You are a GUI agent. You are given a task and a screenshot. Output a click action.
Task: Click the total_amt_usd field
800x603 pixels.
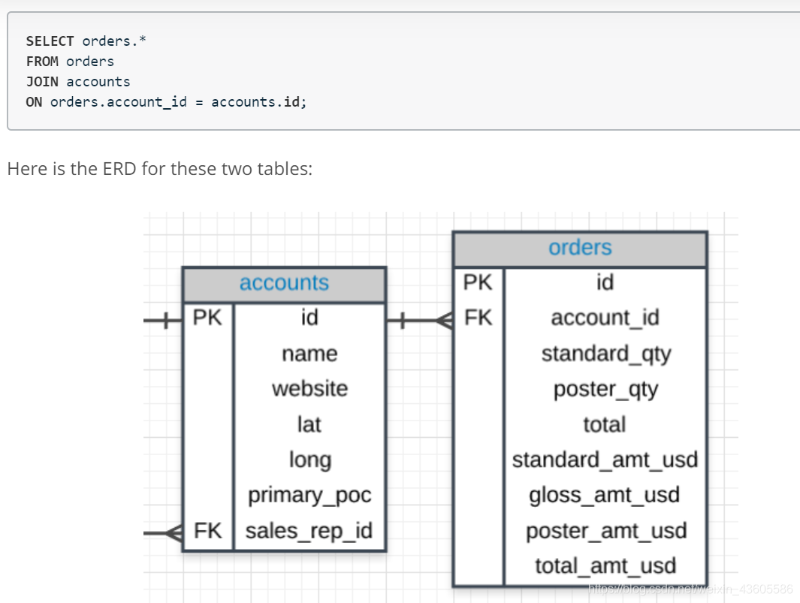pyautogui.click(x=605, y=566)
